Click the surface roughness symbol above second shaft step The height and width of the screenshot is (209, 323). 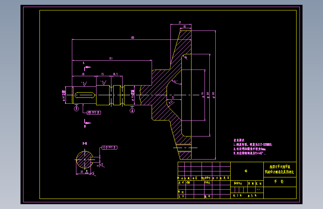(104, 83)
